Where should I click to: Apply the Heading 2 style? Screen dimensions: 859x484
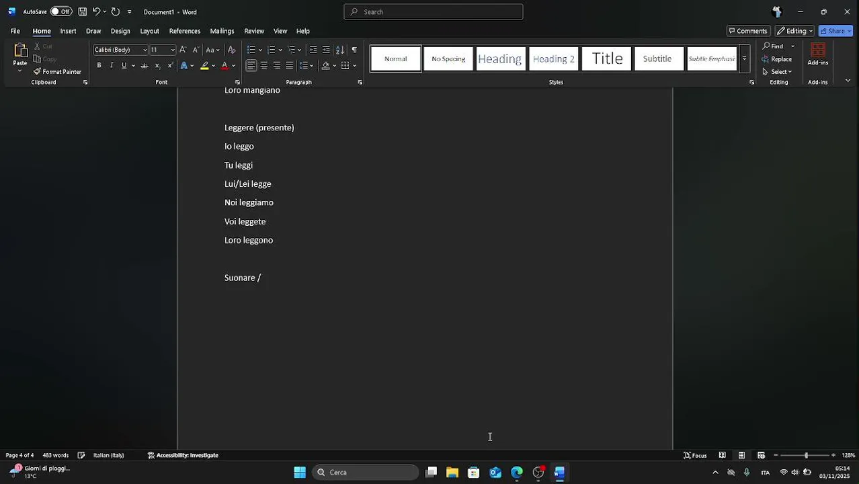[x=554, y=58]
